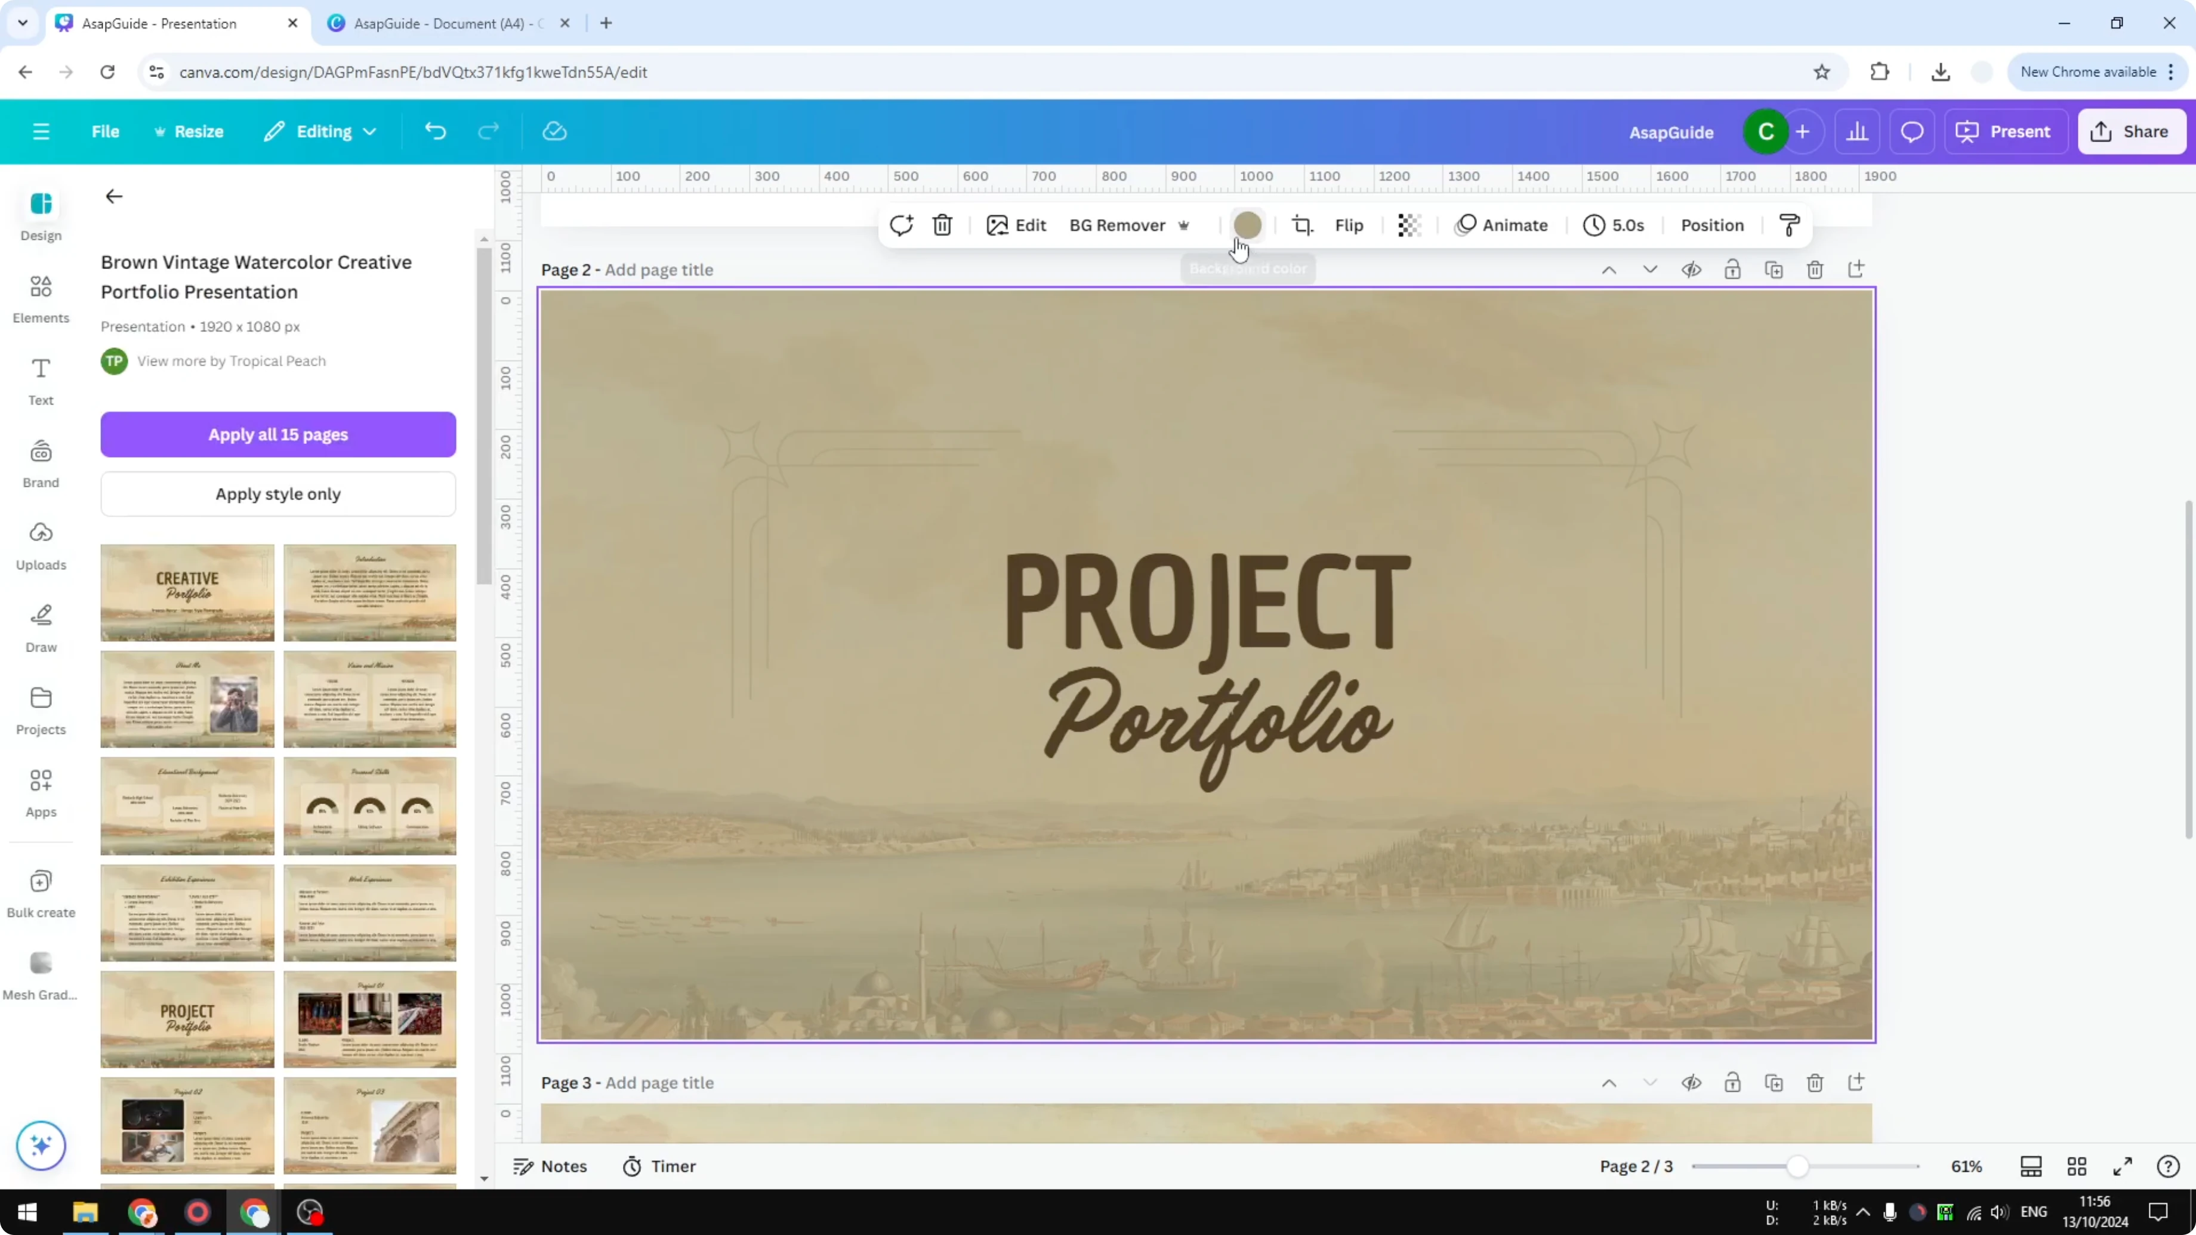Open the Uploads panel
This screenshot has width=2196, height=1235.
[x=40, y=545]
